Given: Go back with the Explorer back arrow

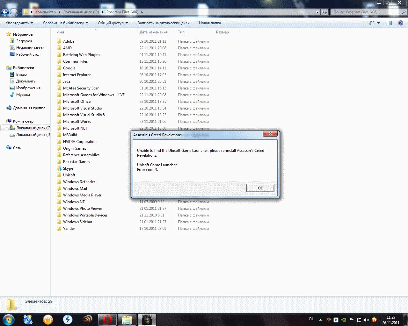Looking at the screenshot, I should tap(5, 12).
